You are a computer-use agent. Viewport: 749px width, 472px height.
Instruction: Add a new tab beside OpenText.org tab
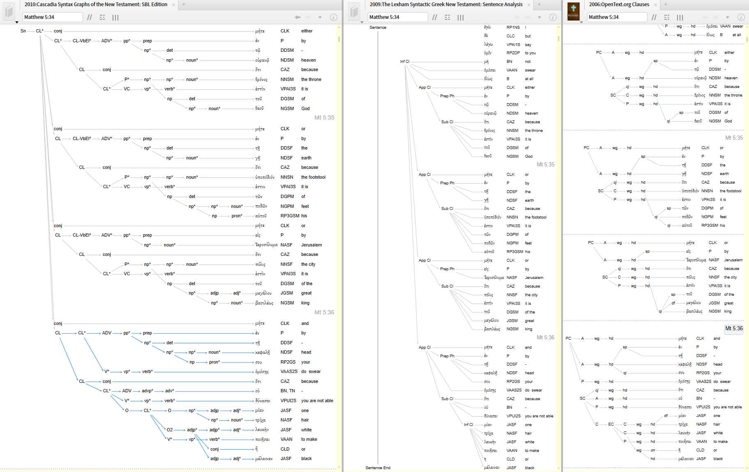point(666,5)
